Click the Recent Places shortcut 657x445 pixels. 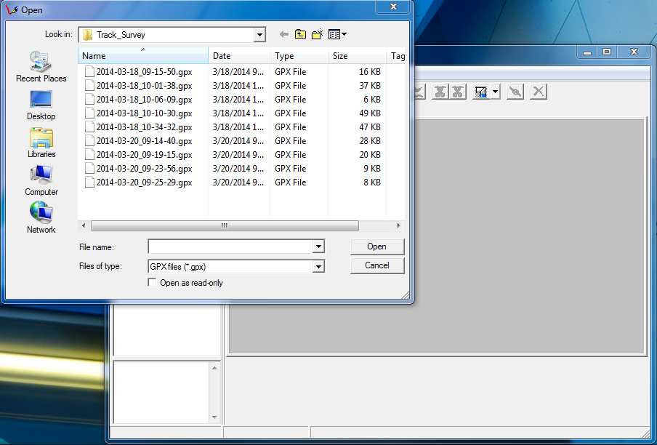(x=41, y=66)
